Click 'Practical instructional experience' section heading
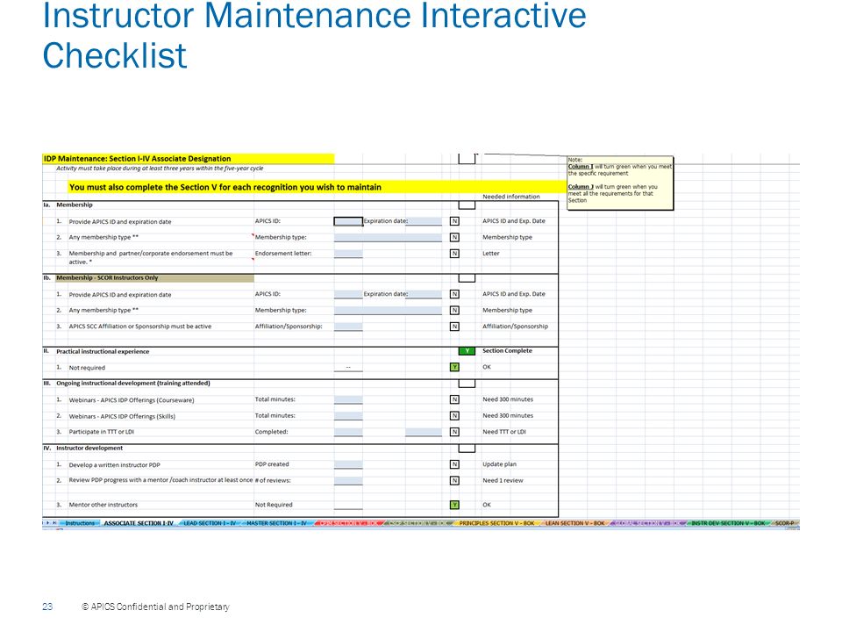 coord(103,351)
